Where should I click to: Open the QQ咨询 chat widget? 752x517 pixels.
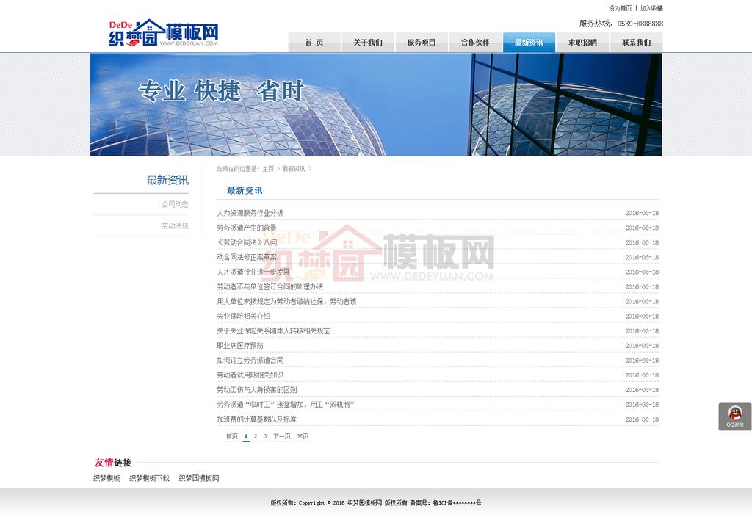pyautogui.click(x=734, y=416)
